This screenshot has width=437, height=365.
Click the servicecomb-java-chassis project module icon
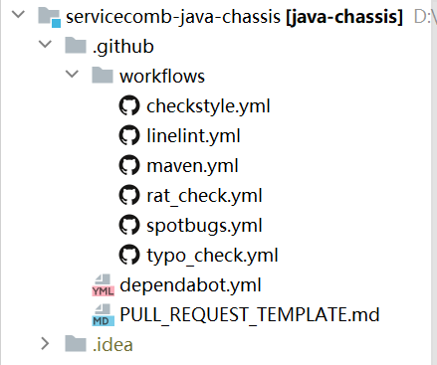point(49,17)
